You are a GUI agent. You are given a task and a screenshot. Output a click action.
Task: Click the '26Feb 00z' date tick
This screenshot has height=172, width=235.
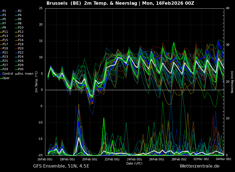157,159
